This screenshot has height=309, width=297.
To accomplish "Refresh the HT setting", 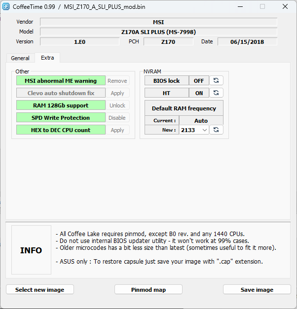I will (216, 93).
